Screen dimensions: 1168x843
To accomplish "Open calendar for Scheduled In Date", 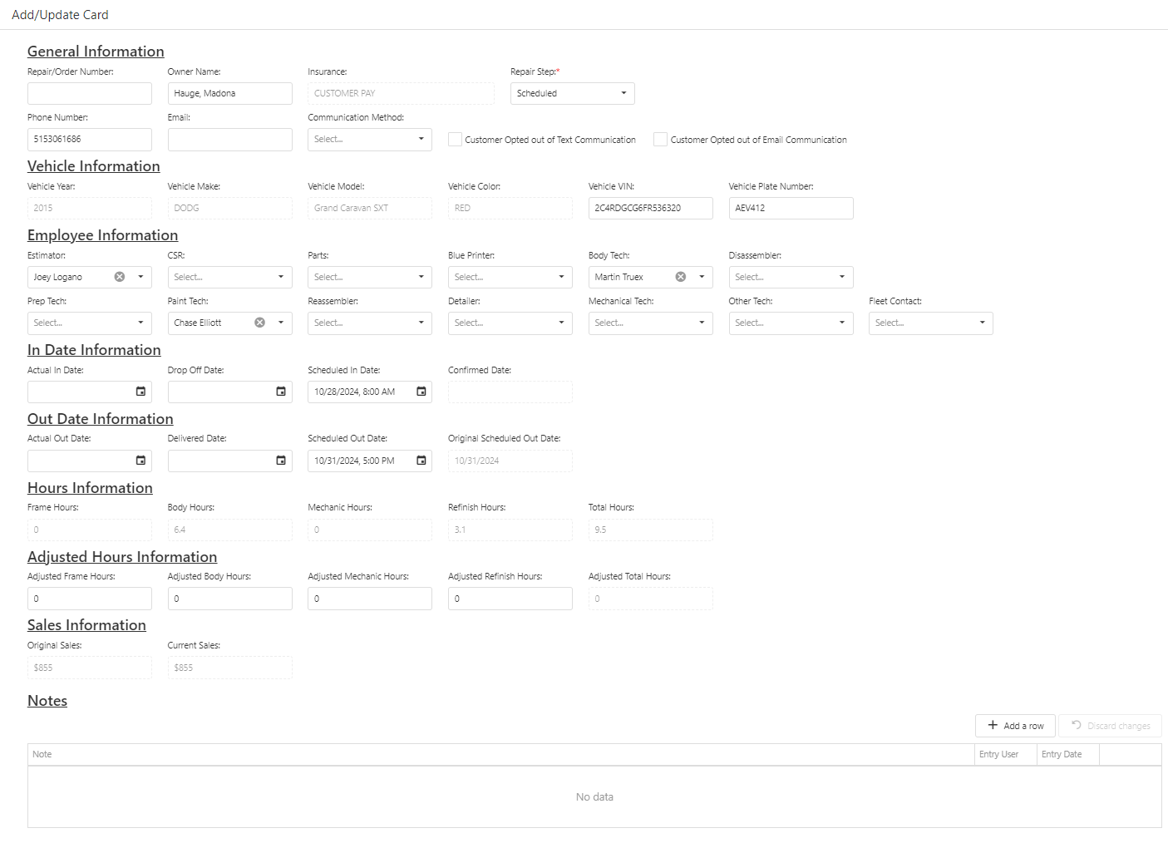I will [x=421, y=392].
